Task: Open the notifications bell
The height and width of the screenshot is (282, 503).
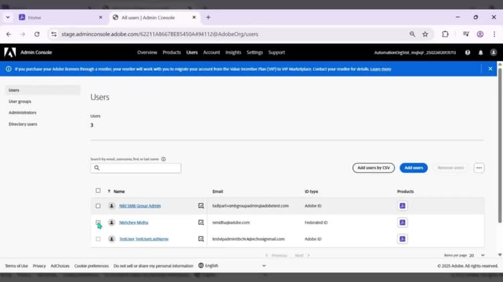Action: tap(481, 52)
